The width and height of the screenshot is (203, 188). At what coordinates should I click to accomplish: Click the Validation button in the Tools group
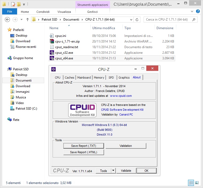[x=126, y=146]
